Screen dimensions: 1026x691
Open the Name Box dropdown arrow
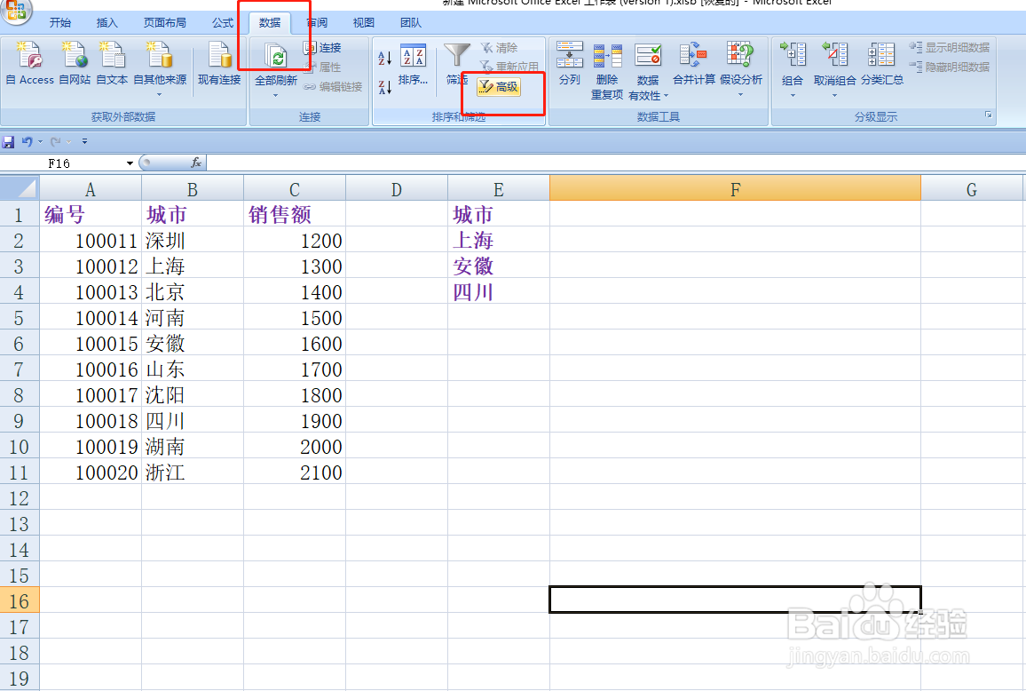pos(130,163)
